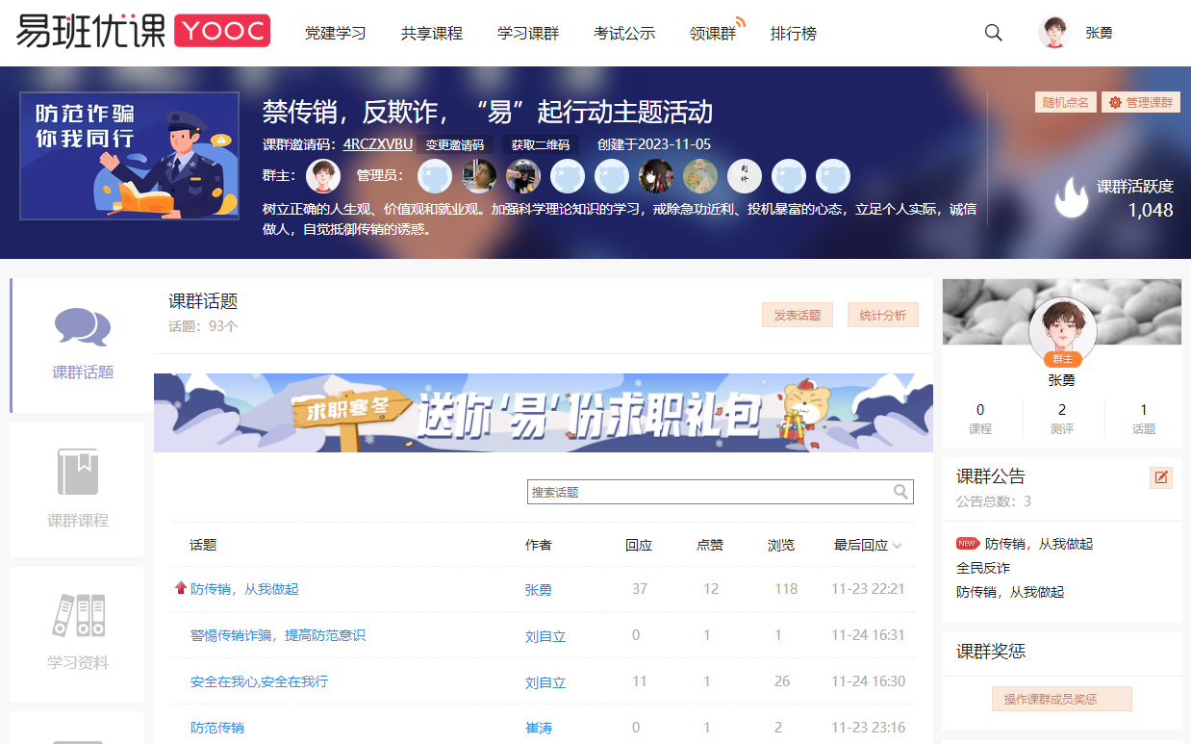Sort topics by 最后回应 column arrow
This screenshot has width=1191, height=744.
click(898, 546)
